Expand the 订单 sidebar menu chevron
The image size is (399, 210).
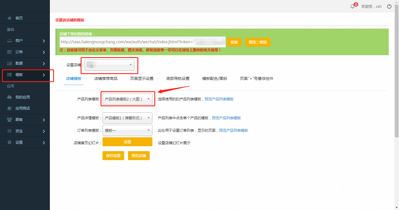click(44, 52)
